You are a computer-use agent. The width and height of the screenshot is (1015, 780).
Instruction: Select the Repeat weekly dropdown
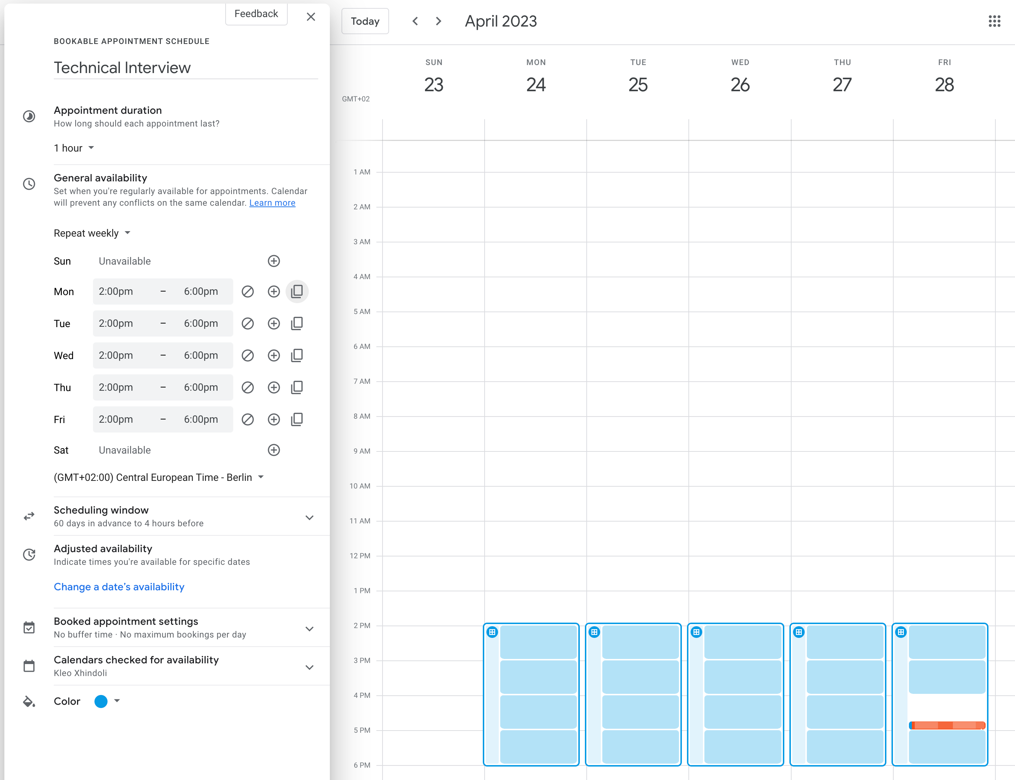click(x=93, y=233)
